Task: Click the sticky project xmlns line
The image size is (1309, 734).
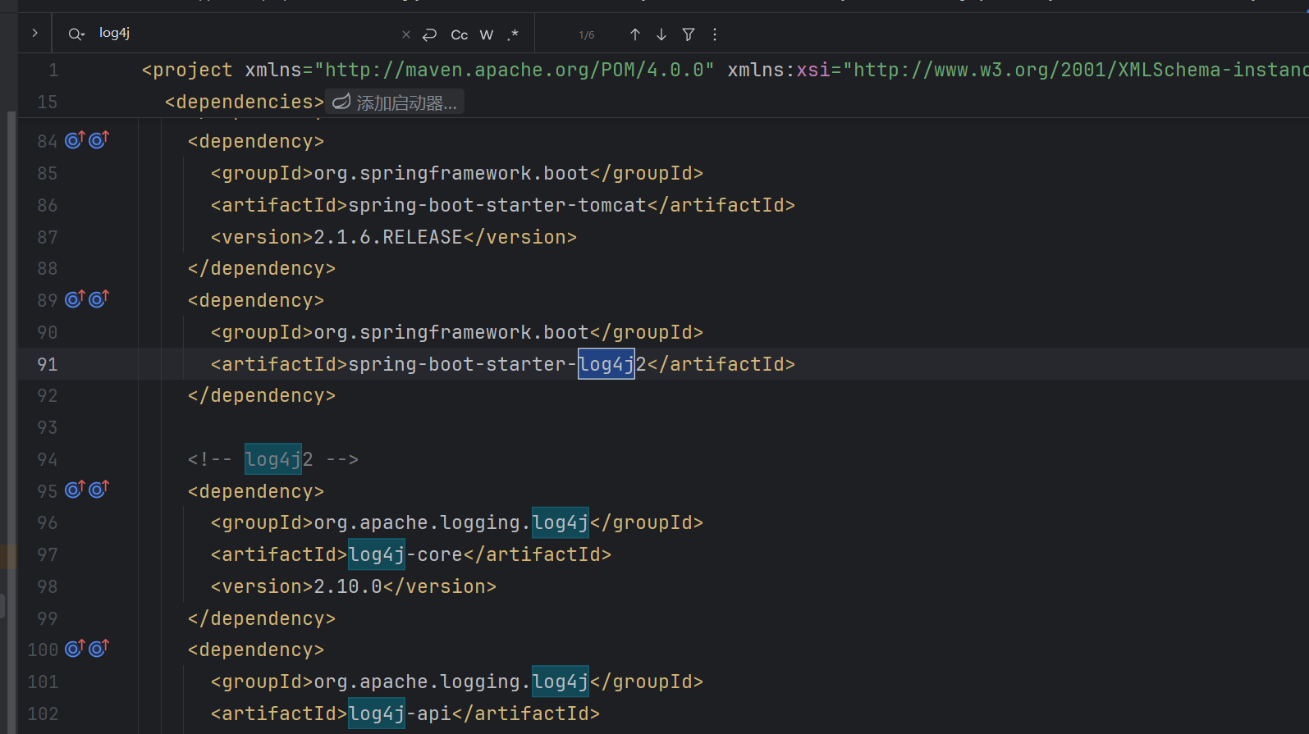Action: (x=725, y=70)
